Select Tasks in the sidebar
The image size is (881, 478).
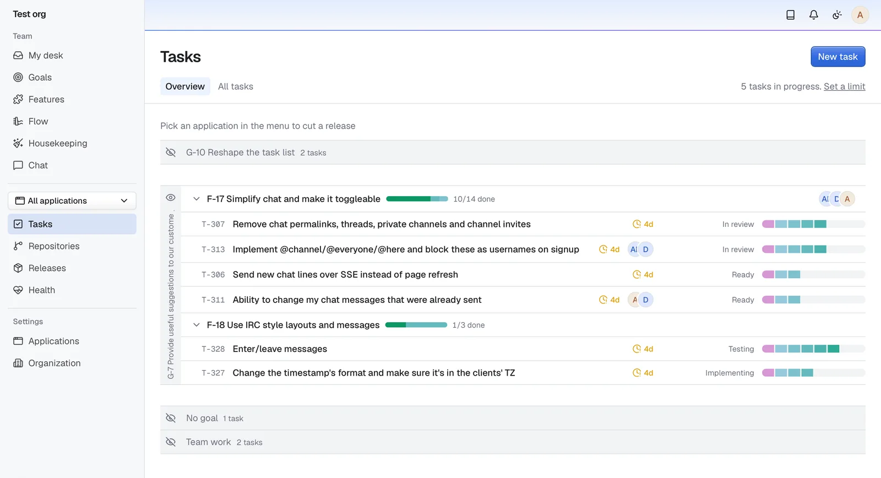72,224
